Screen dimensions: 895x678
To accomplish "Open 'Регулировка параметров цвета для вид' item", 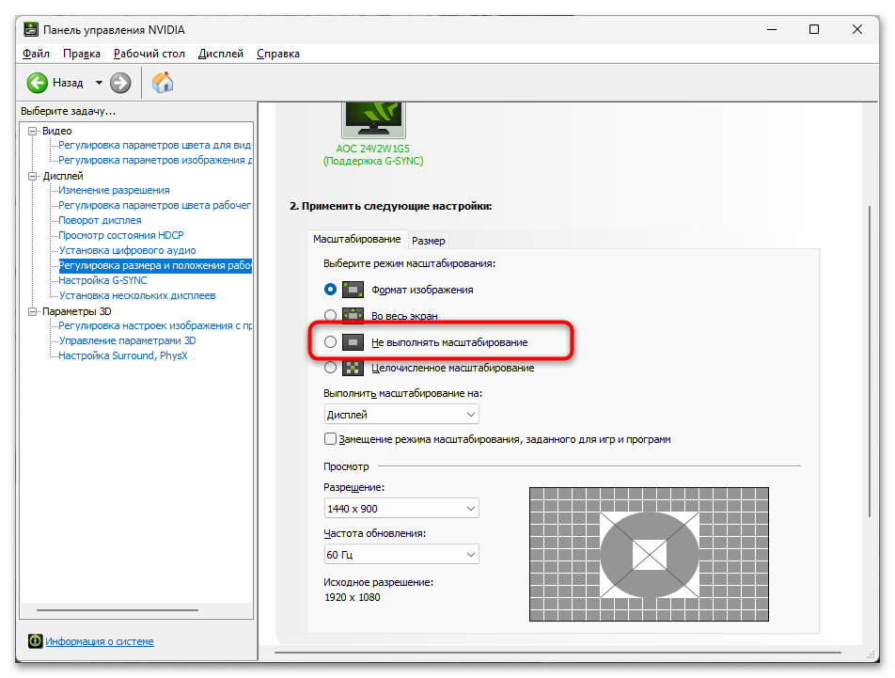I will (x=155, y=145).
